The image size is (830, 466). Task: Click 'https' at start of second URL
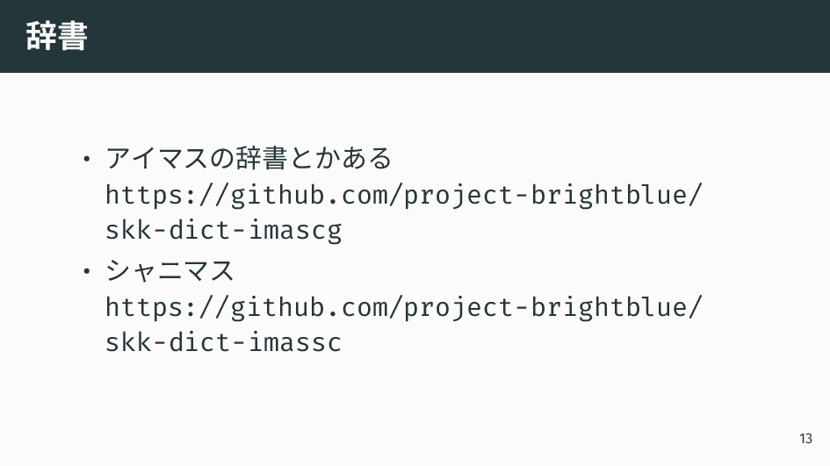(144, 307)
